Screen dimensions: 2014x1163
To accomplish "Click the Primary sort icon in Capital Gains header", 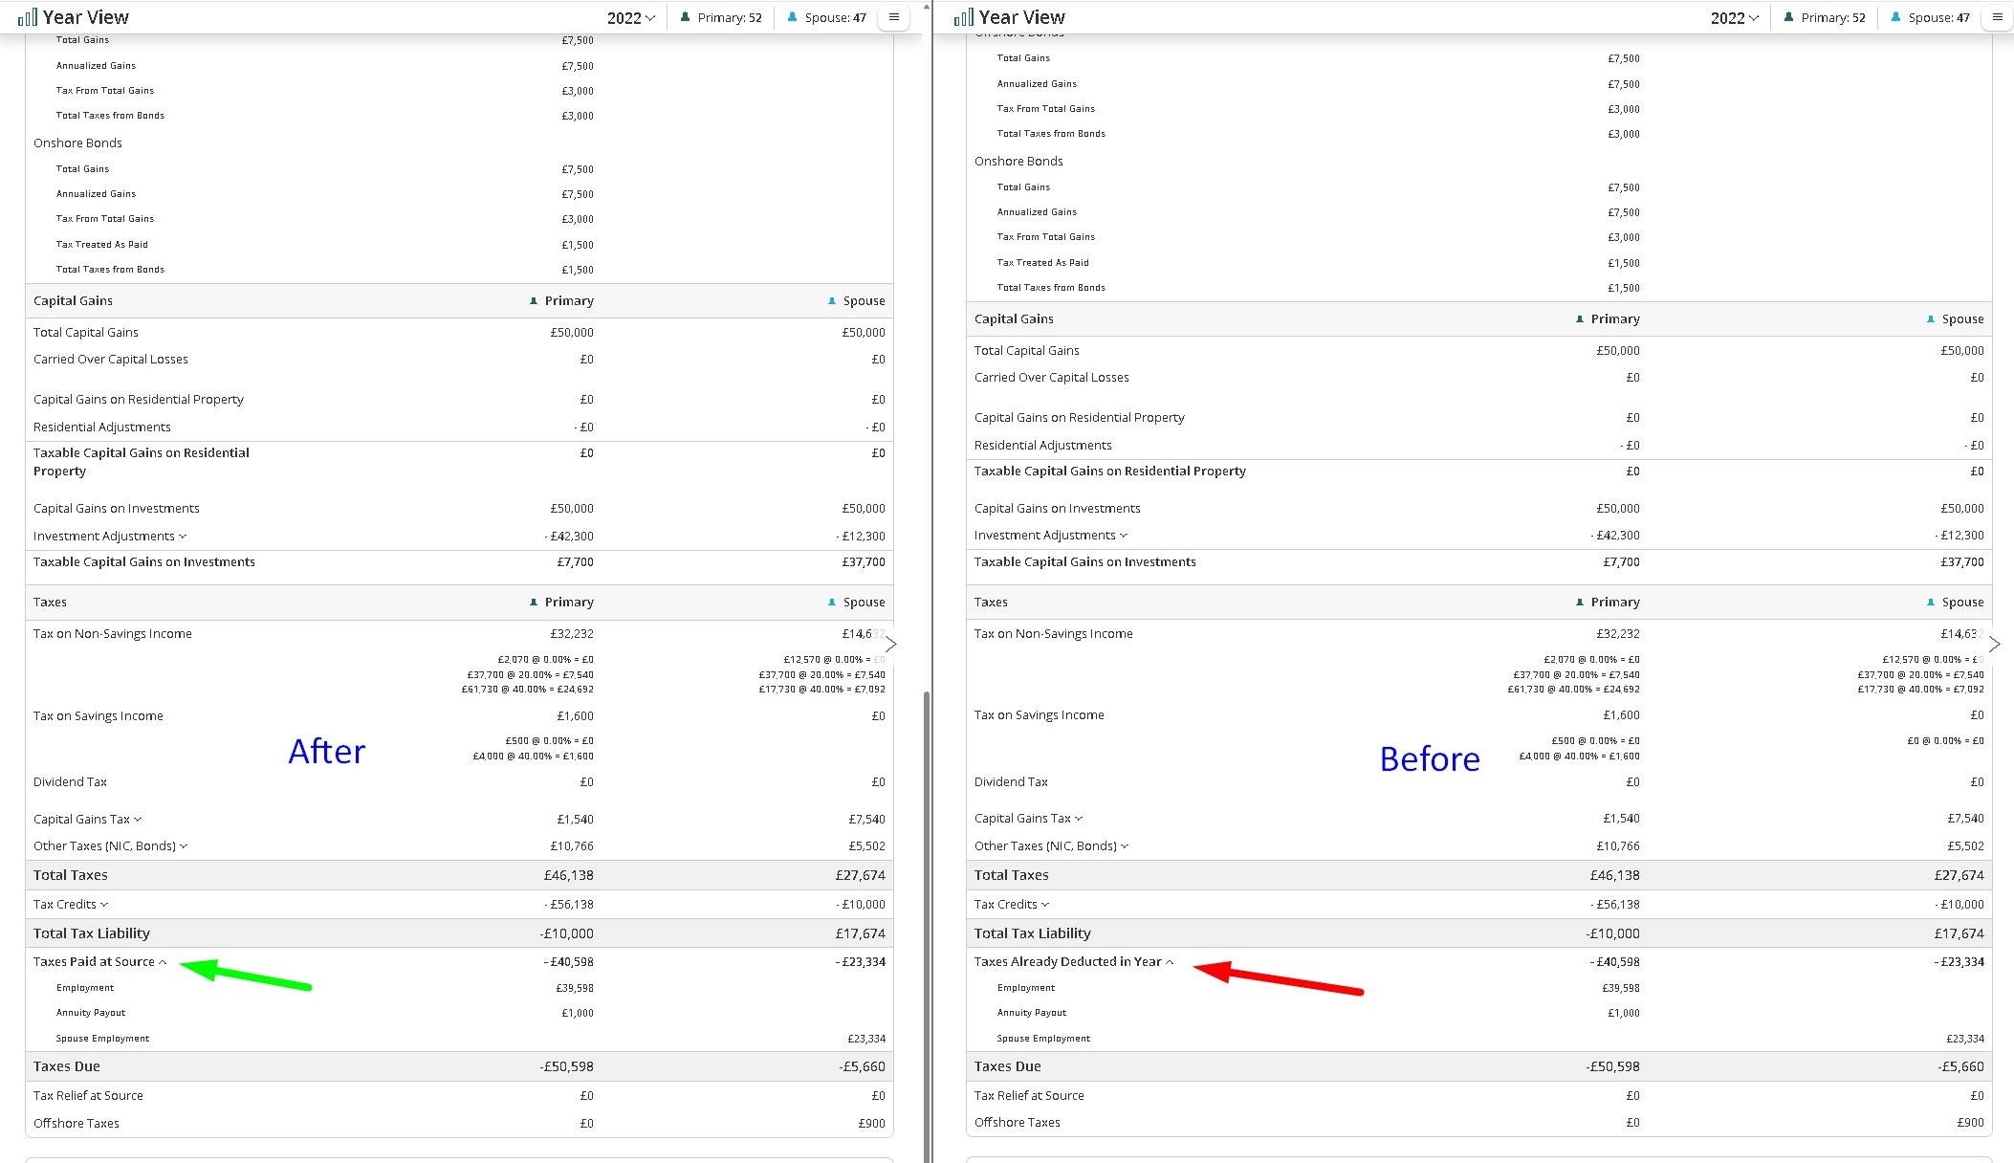I will 534,300.
